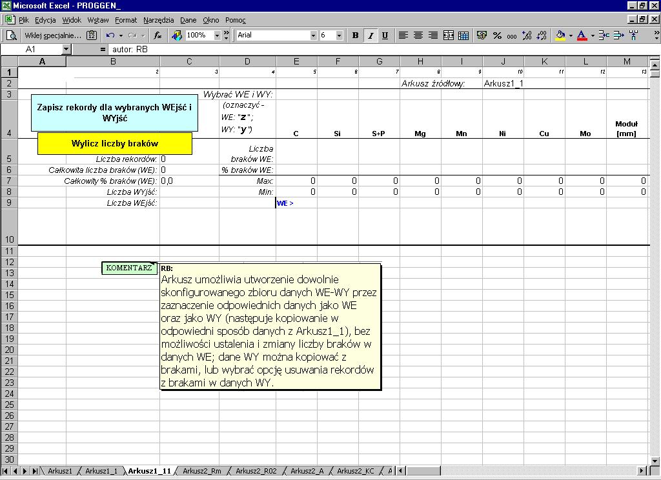Align cell text left
661x480 pixels.
coord(403,35)
